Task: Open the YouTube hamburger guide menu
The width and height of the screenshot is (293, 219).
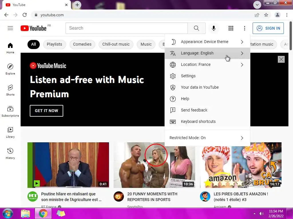Action: [10, 28]
